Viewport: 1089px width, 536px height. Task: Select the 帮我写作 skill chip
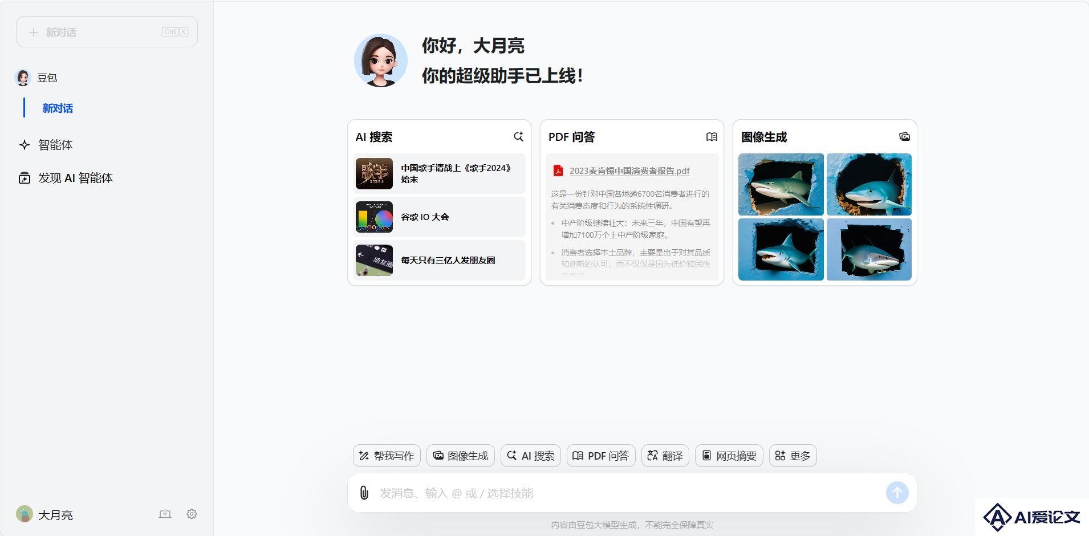tap(387, 456)
